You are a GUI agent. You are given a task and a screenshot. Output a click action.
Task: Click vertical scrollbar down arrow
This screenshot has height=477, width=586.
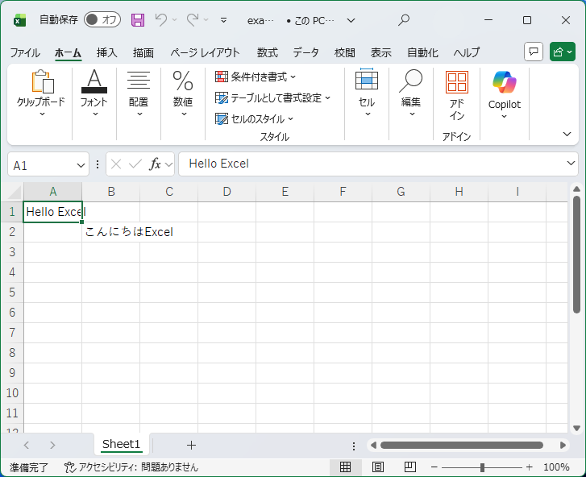click(x=576, y=428)
